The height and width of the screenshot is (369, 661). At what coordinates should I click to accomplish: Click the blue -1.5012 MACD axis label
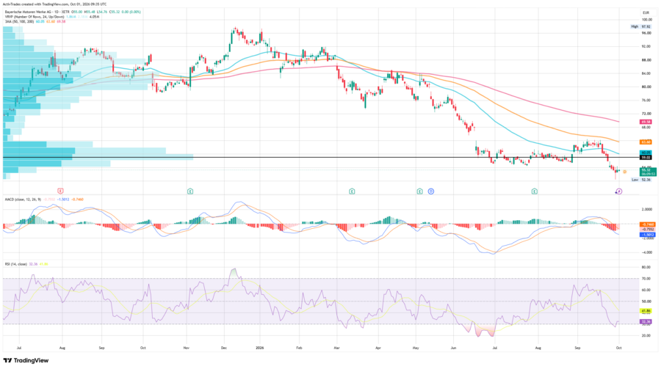[648, 235]
